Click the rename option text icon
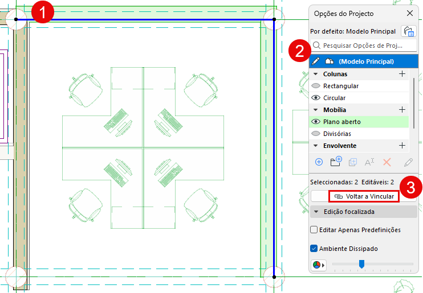This screenshot has height=293, width=423. (x=369, y=162)
